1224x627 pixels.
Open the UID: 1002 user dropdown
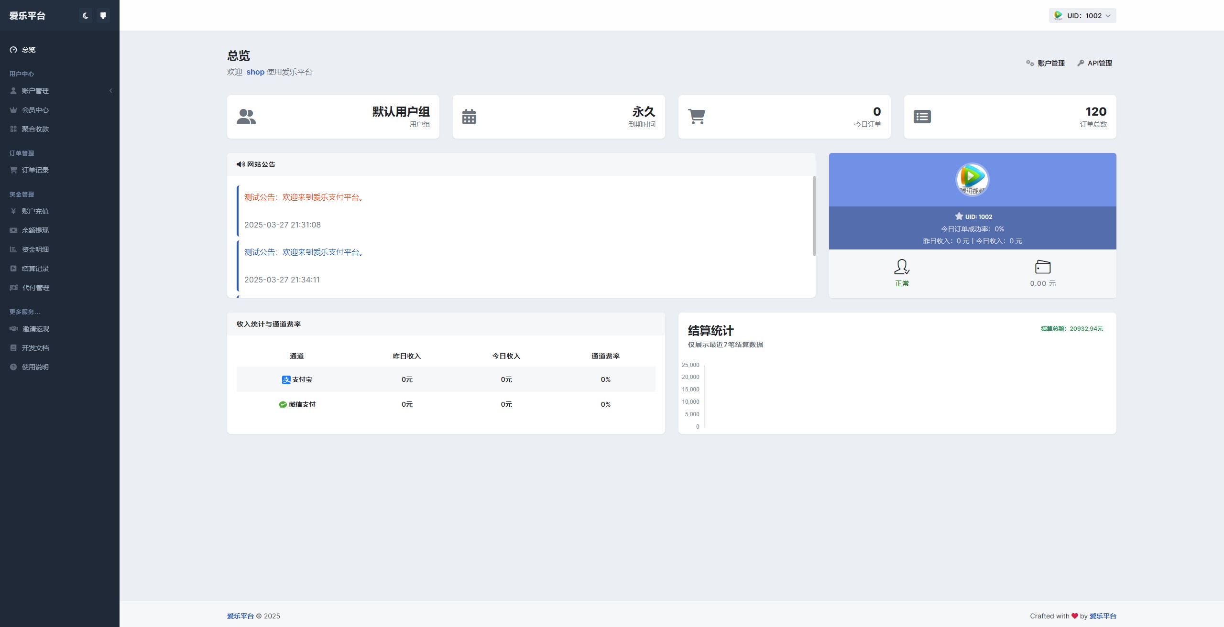tap(1082, 16)
